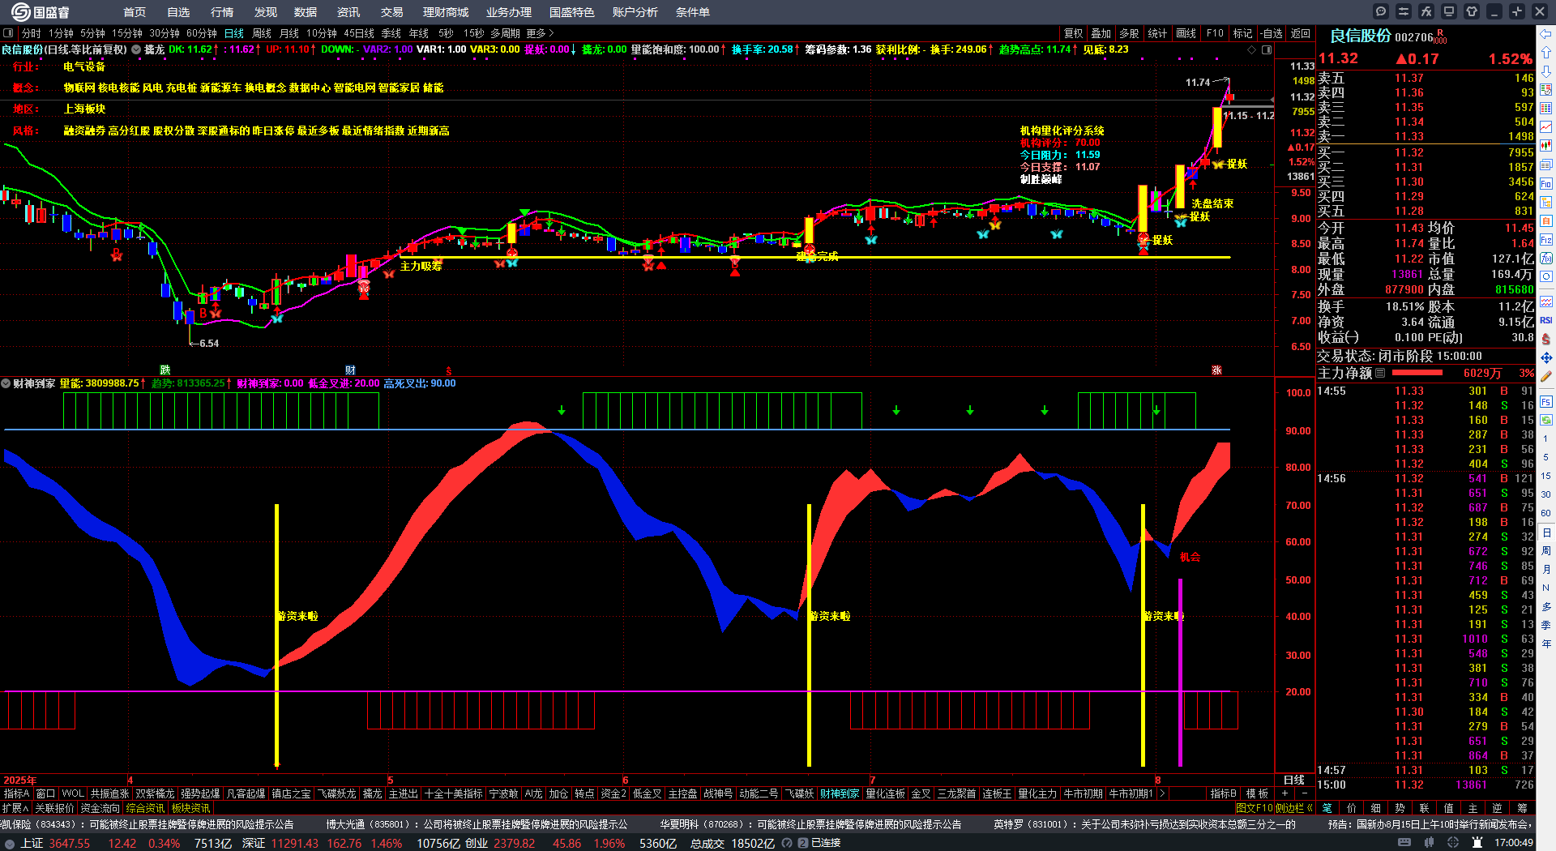
Task: Click the plus zoom-in chart button
Action: 1285,793
